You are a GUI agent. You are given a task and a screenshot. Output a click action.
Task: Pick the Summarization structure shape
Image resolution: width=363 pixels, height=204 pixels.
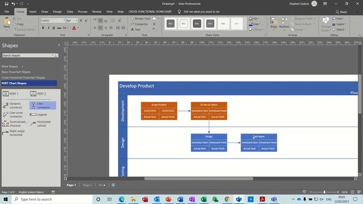tap(15, 124)
